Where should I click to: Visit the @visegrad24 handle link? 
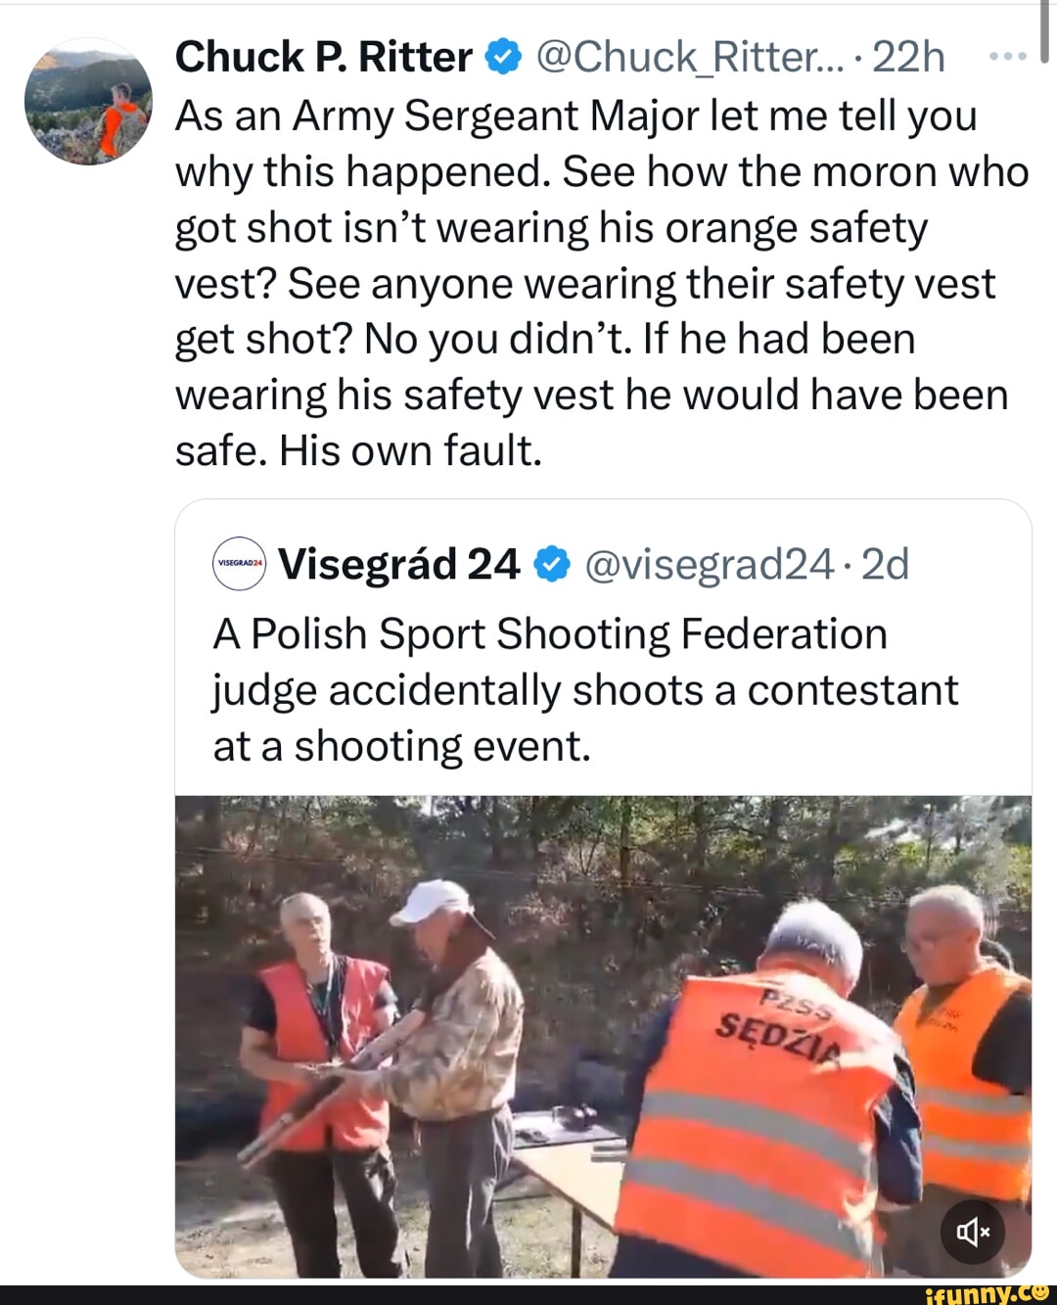point(709,565)
